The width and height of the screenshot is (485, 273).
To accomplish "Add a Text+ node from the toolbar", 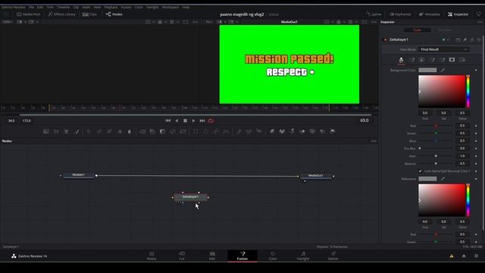I will click(x=66, y=131).
